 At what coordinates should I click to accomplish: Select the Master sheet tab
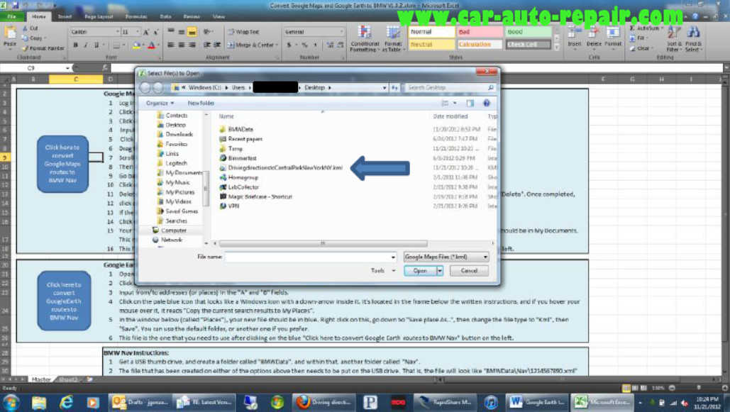[41, 379]
